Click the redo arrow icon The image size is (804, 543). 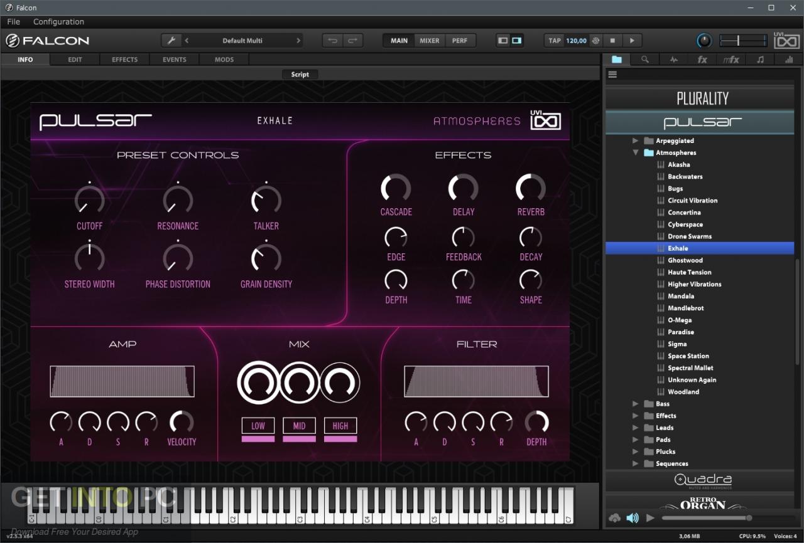[x=352, y=40]
